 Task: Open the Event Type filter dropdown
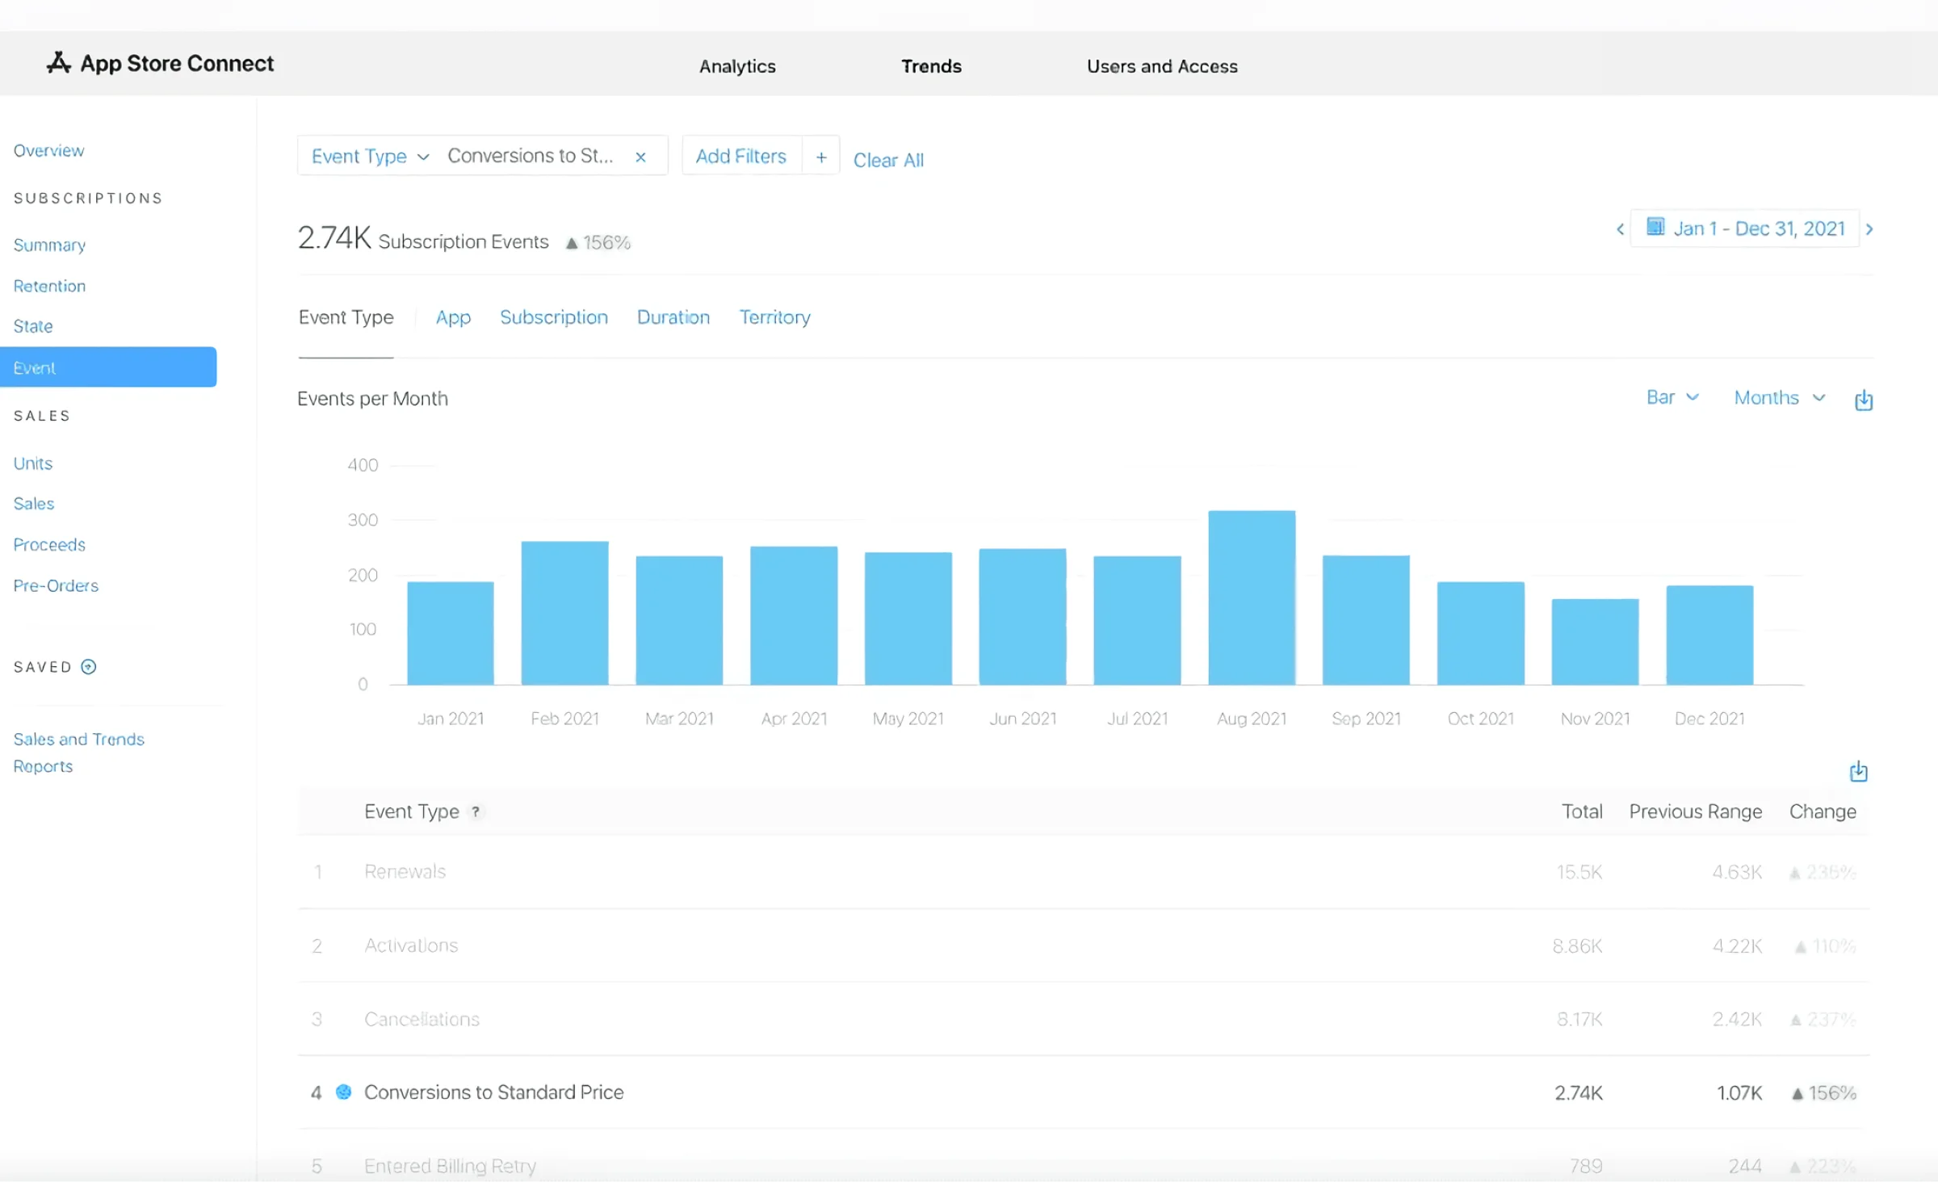click(x=369, y=156)
